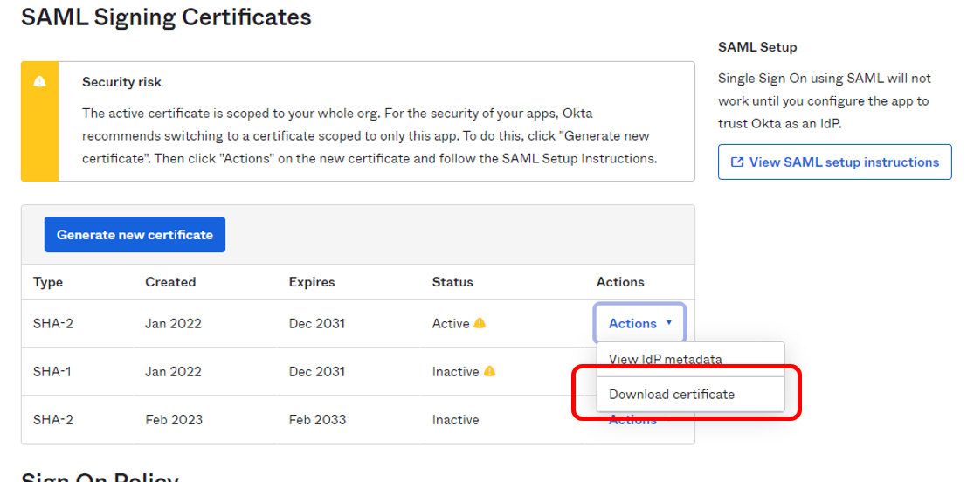Image resolution: width=967 pixels, height=482 pixels.
Task: Click the Actions column header
Action: 620,282
